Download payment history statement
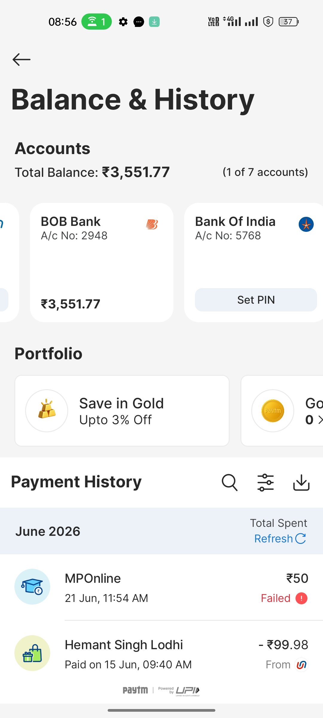This screenshot has width=323, height=718. pos(301,482)
